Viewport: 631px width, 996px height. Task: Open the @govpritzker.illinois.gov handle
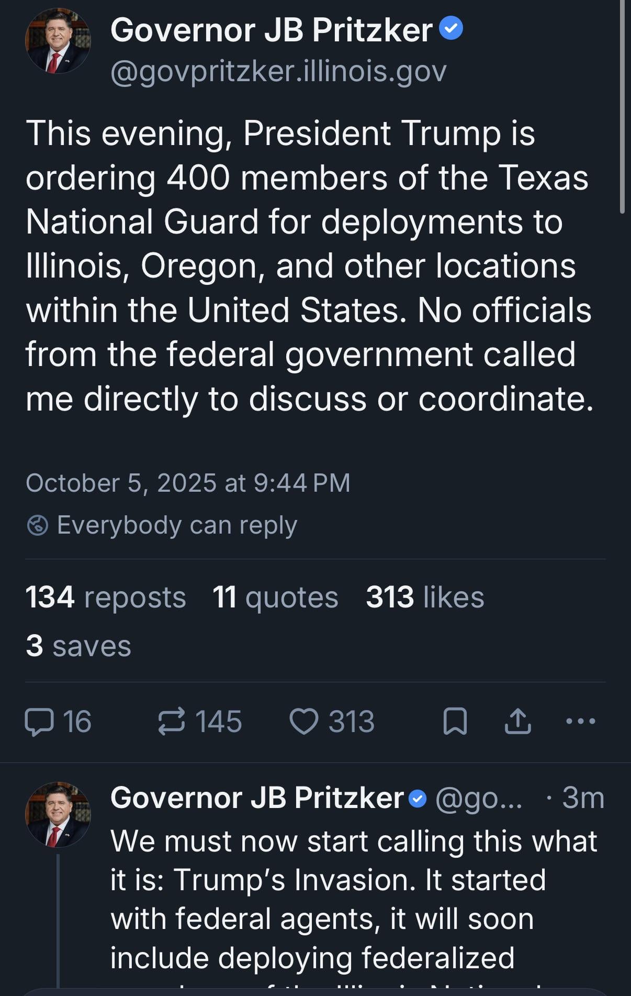[x=278, y=71]
